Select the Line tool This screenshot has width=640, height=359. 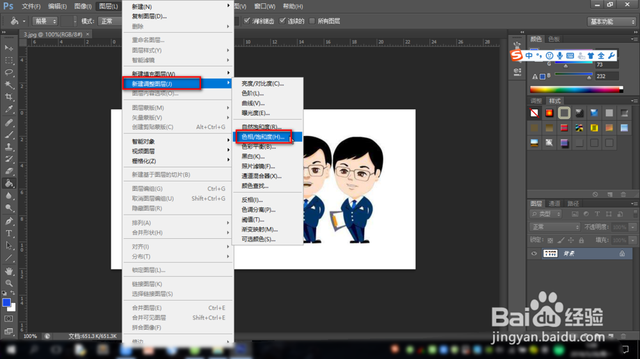pos(8,258)
